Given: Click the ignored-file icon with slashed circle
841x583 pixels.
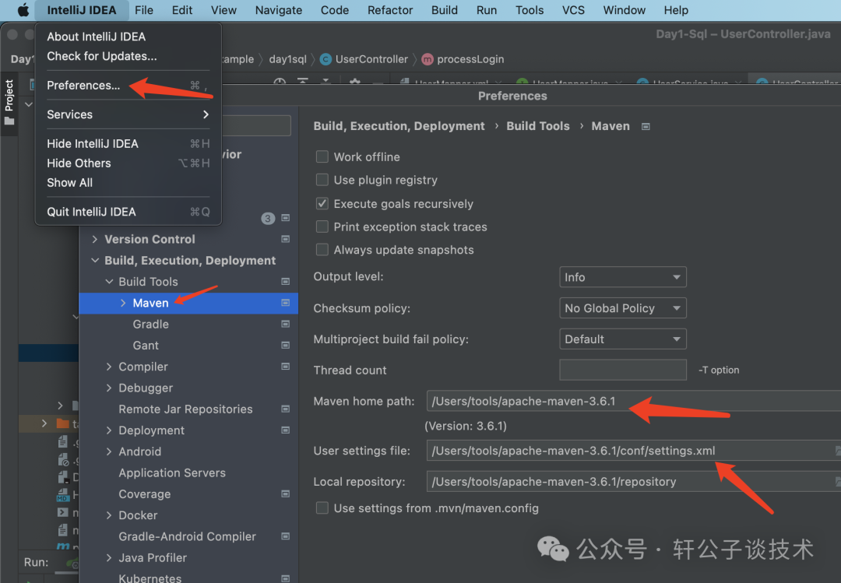Looking at the screenshot, I should (x=63, y=460).
